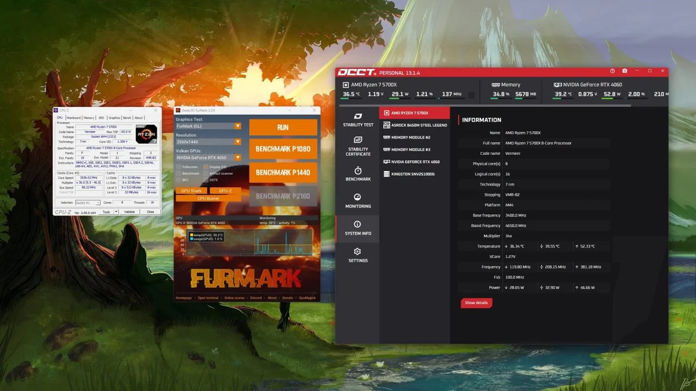Screen dimensions: 696x391
Task: Launch Benchmark P1440 in FurMark
Action: coord(283,173)
